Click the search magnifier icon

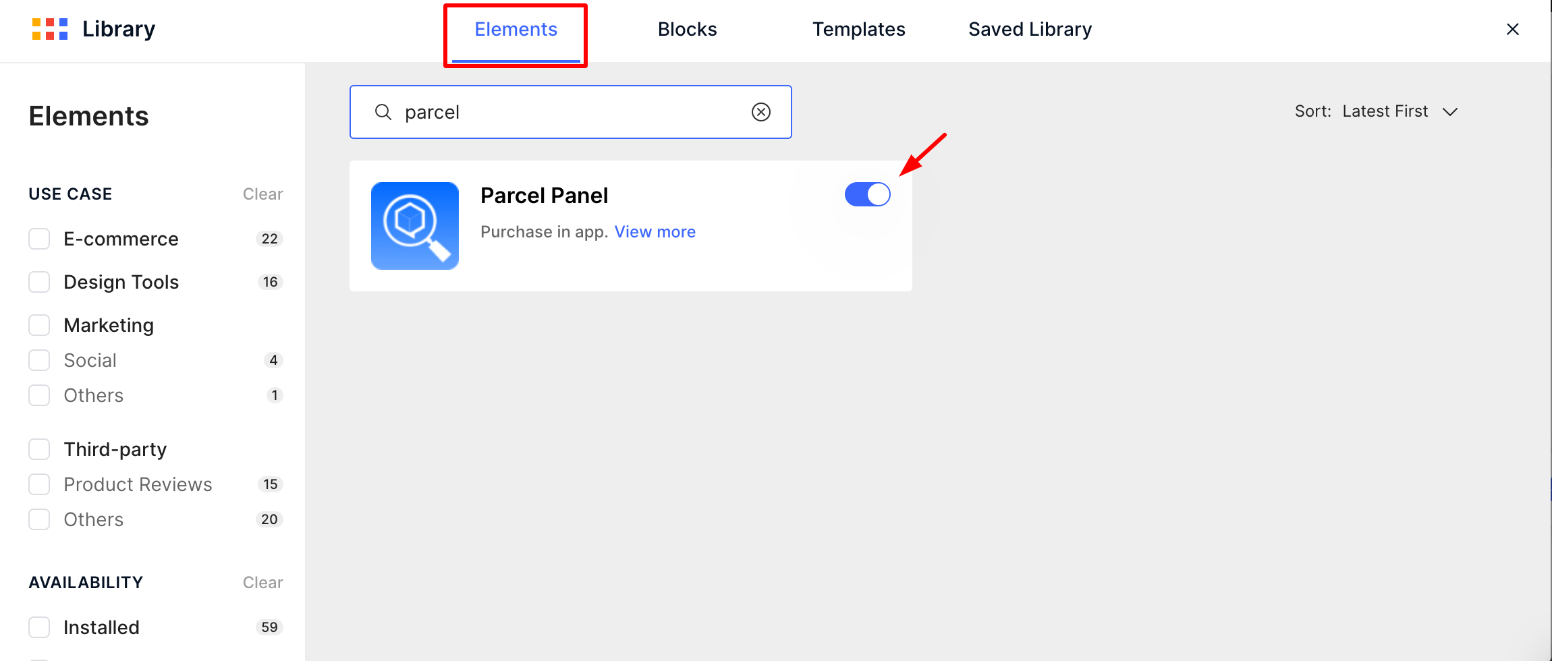click(x=383, y=112)
